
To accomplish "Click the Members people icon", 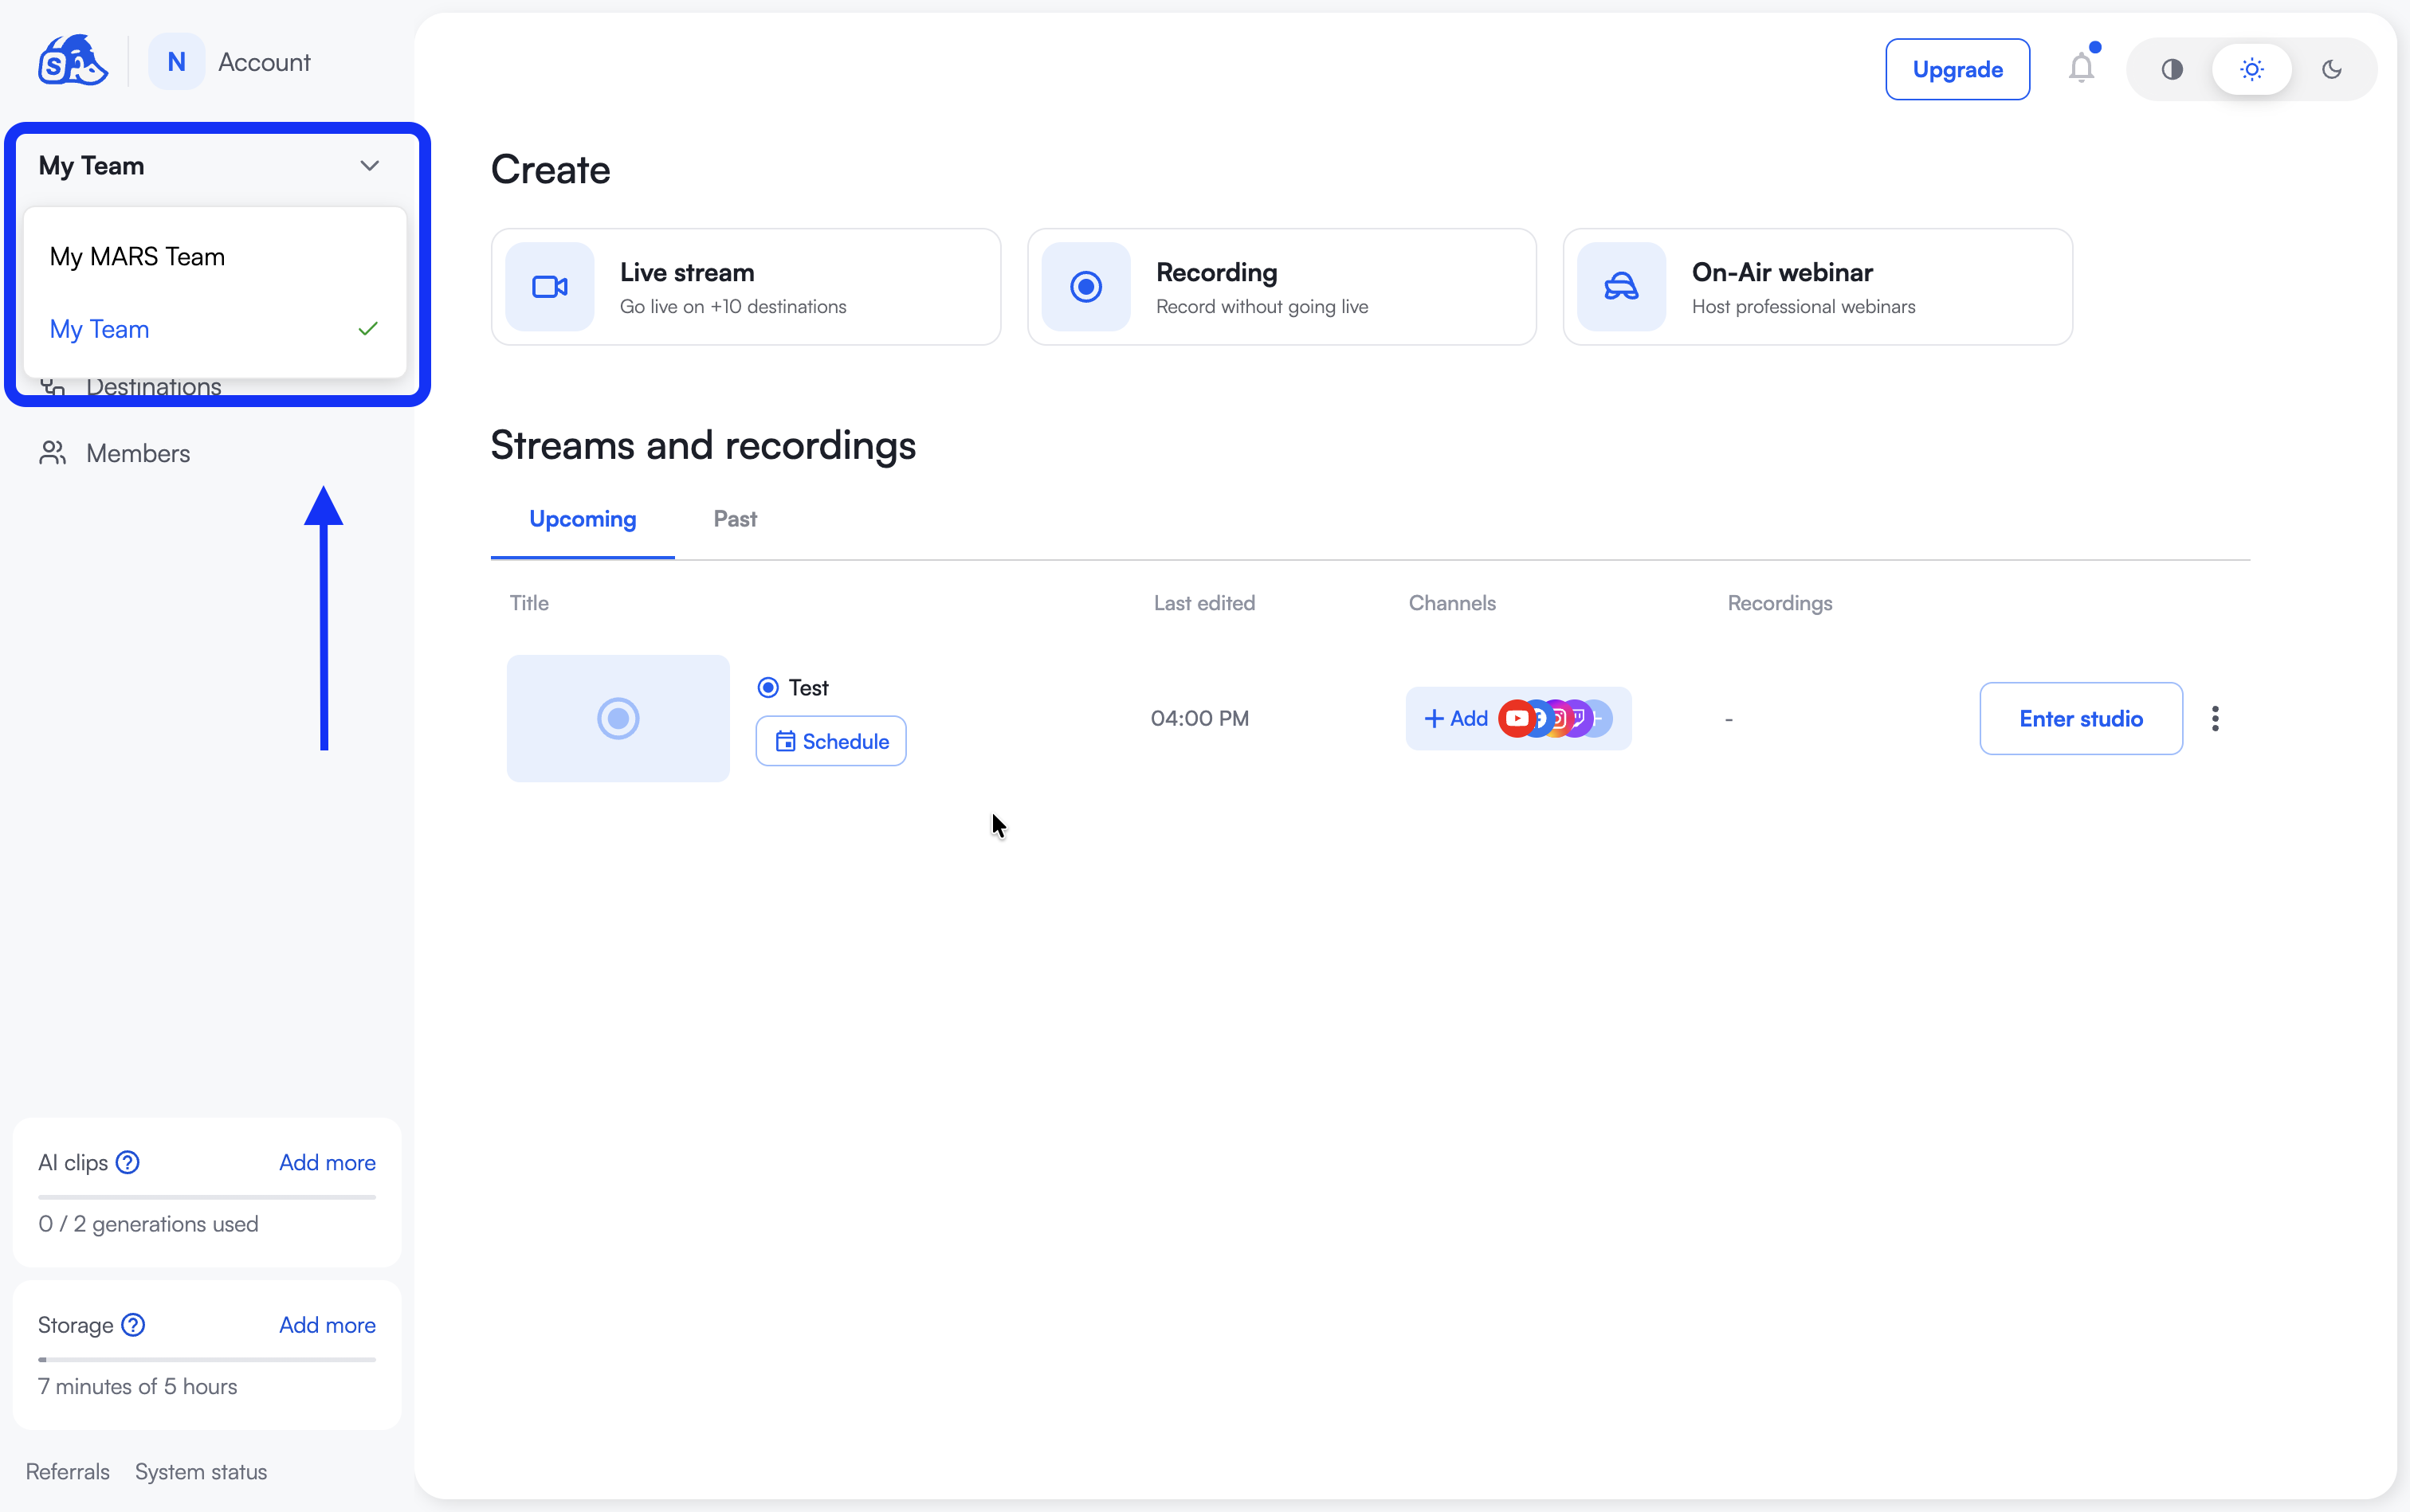I will 53,453.
